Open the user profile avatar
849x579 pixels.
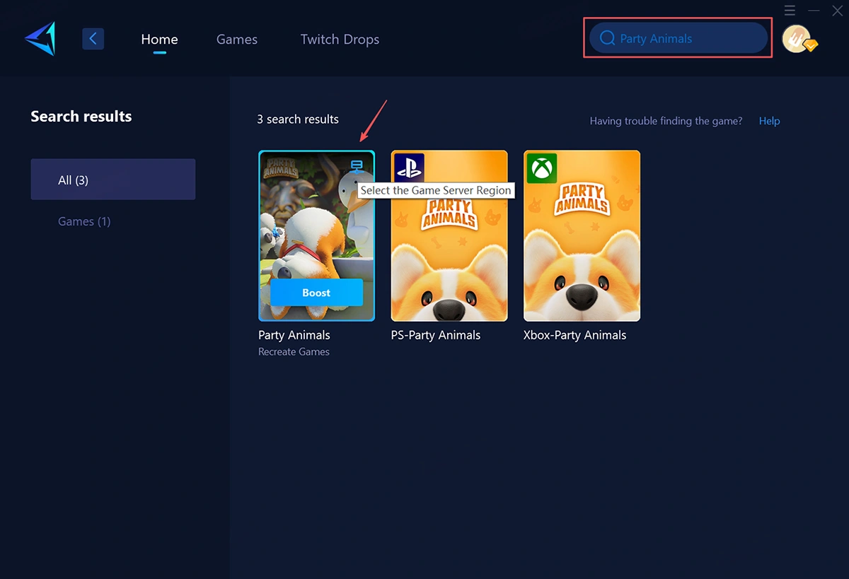tap(797, 39)
